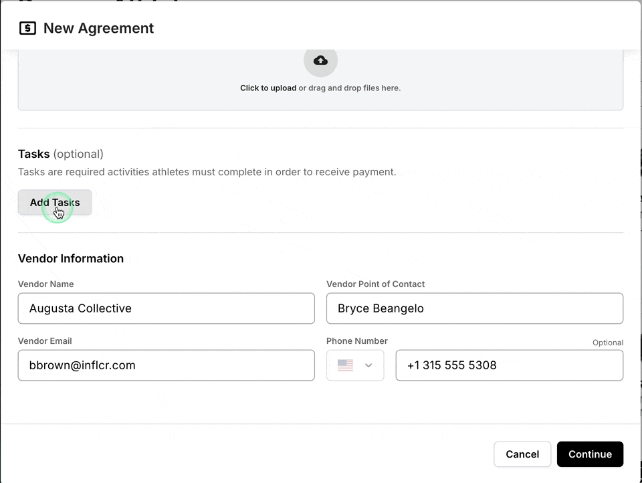Image resolution: width=642 pixels, height=483 pixels.
Task: Focus the Vendor Email input
Action: (166, 365)
